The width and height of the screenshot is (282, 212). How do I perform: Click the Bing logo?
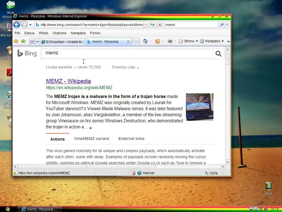(x=27, y=53)
